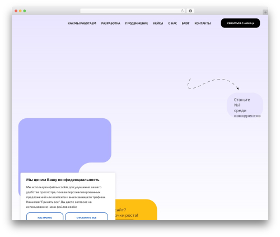
Task: Open the КОНТАКТЫ page
Action: [x=203, y=24]
